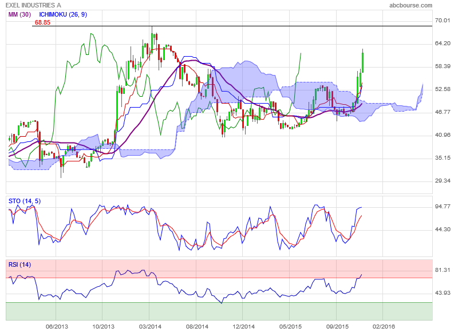Select the RSI (14) indicator label
Image resolution: width=458 pixels, height=332 pixels.
tap(19, 264)
